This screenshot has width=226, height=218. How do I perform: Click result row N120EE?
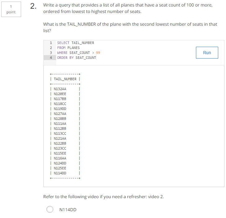coord(60,94)
